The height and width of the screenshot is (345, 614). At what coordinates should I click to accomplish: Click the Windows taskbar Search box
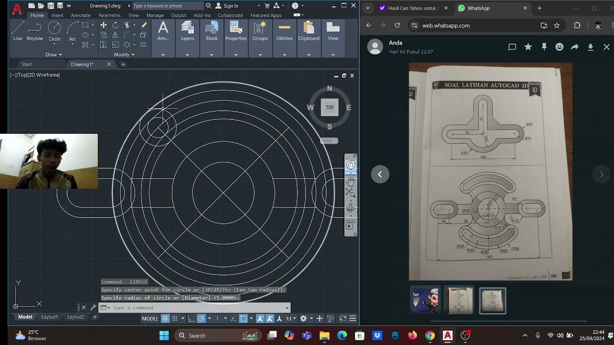pos(217,335)
